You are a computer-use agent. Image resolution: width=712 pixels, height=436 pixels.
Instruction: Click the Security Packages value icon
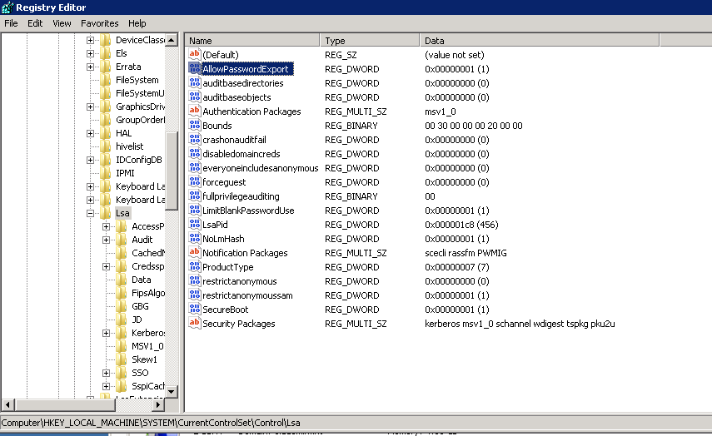coord(195,324)
